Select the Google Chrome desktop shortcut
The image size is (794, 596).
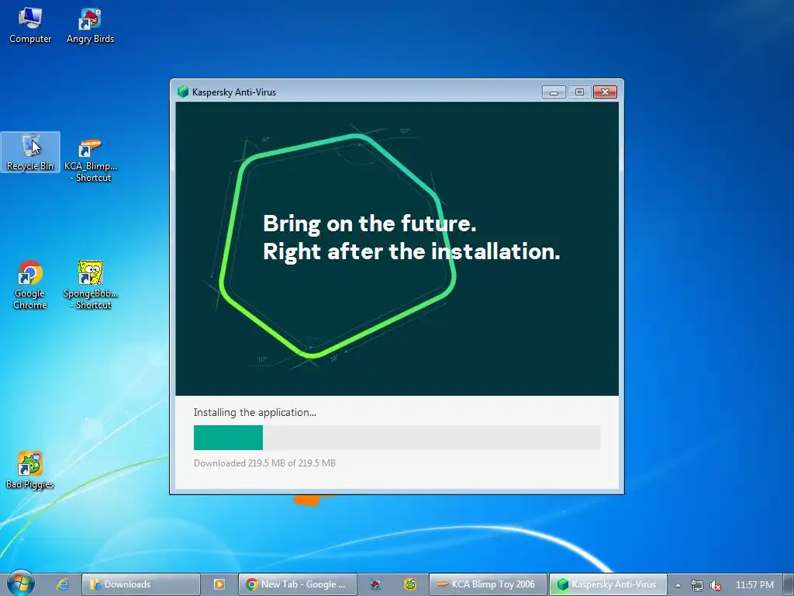point(30,284)
